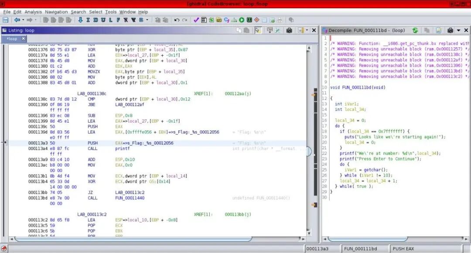
Task: Follow the LAB_000112af jump operand
Action: [x=130, y=104]
